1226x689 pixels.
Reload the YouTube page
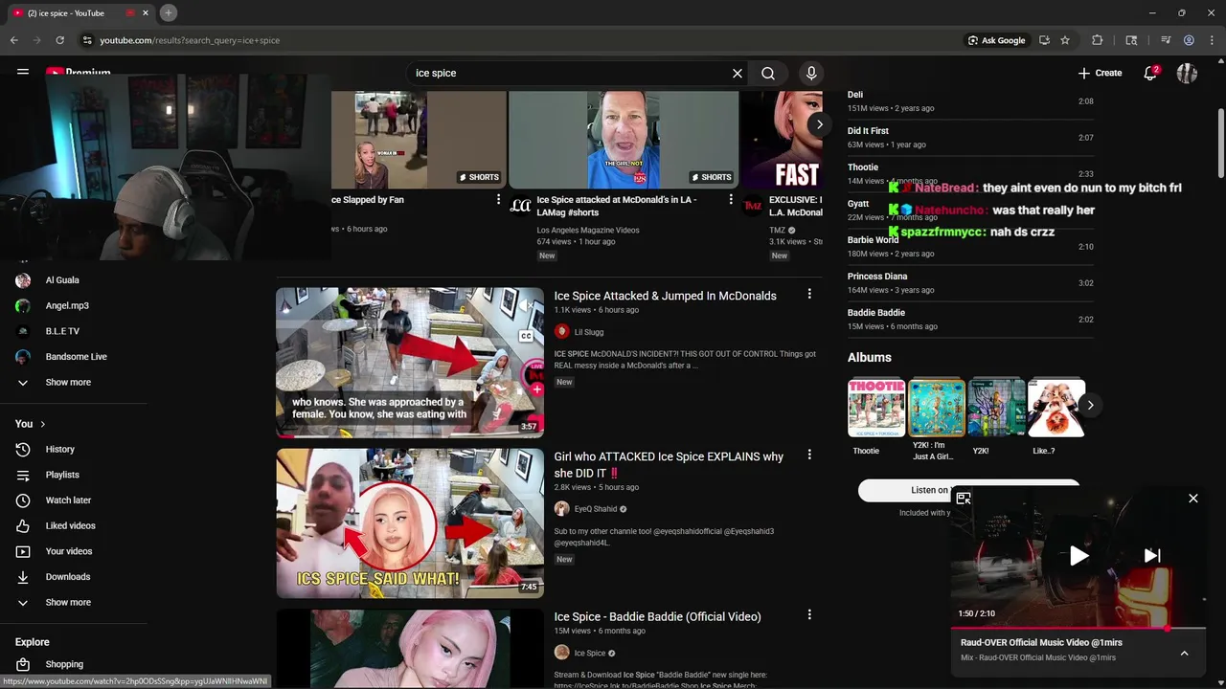59,40
